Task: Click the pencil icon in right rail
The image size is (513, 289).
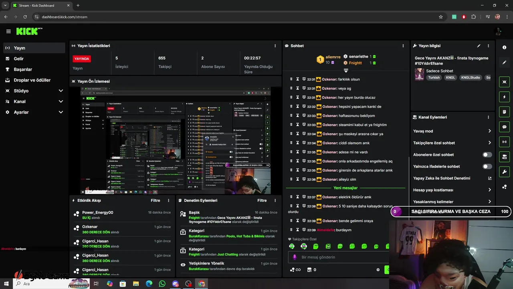Action: pos(504,63)
